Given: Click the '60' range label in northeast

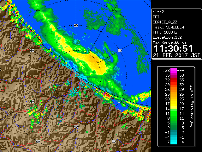Looking at the screenshot, I should coord(114,10).
